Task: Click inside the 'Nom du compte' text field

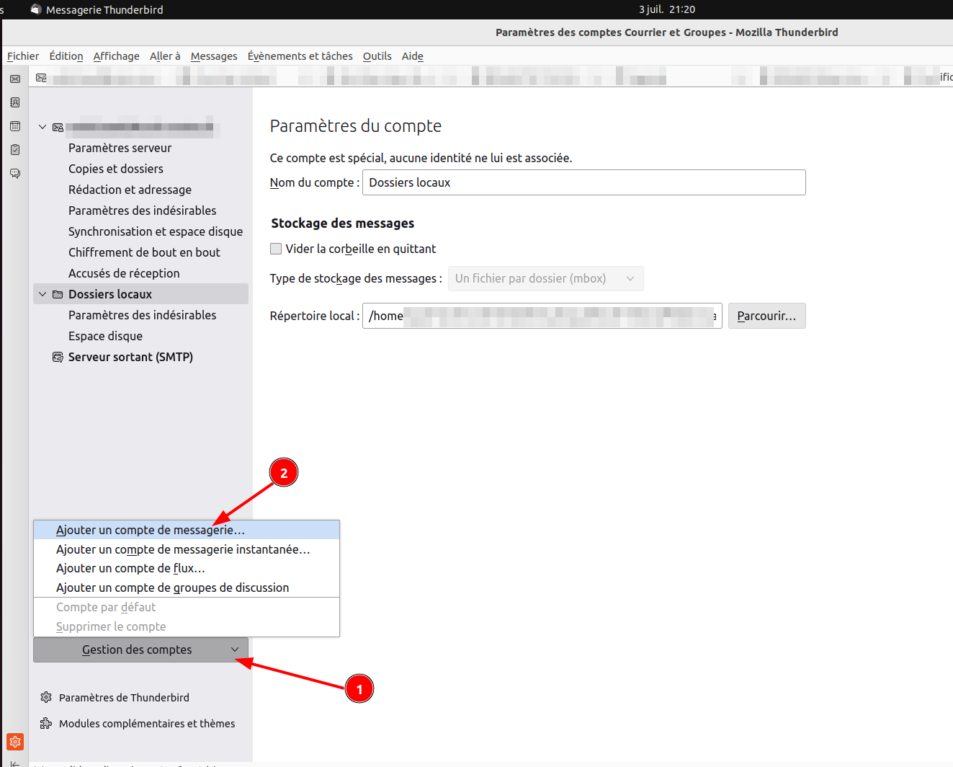Action: click(583, 182)
